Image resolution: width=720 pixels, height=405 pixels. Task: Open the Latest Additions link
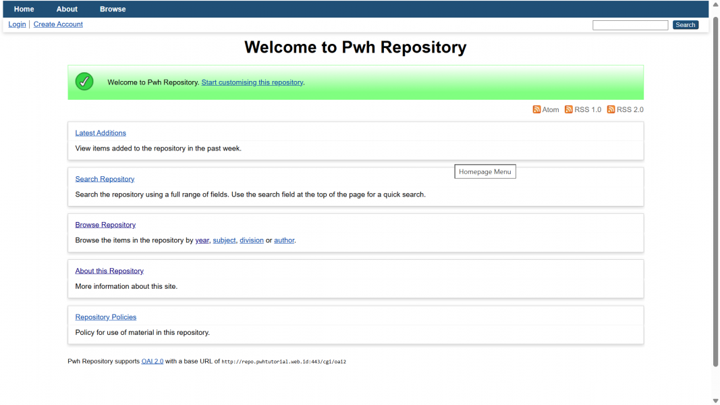(x=101, y=133)
